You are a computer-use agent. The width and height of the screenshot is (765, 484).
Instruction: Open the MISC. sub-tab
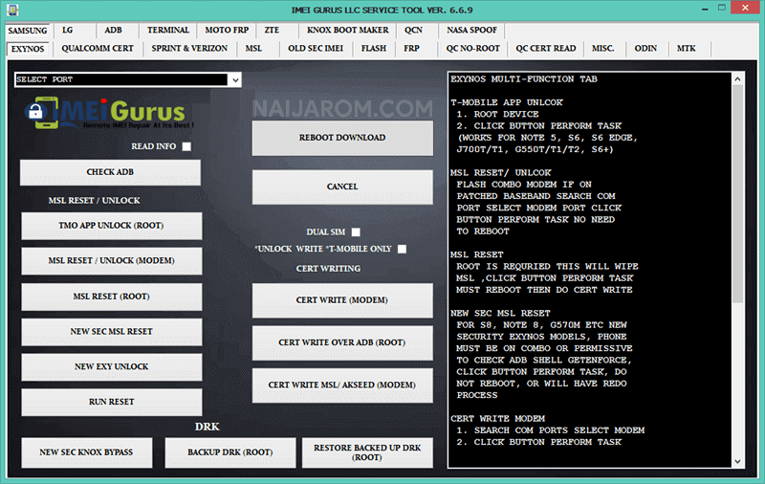point(603,49)
